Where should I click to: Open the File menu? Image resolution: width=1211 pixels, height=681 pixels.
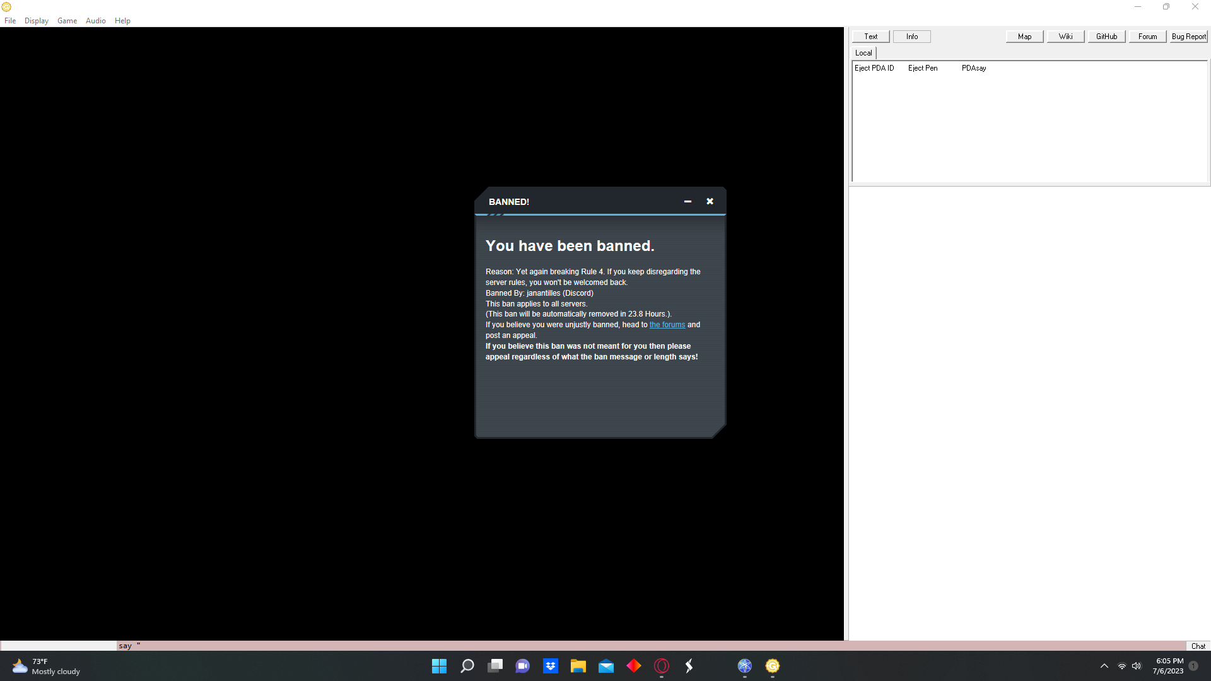[x=10, y=21]
